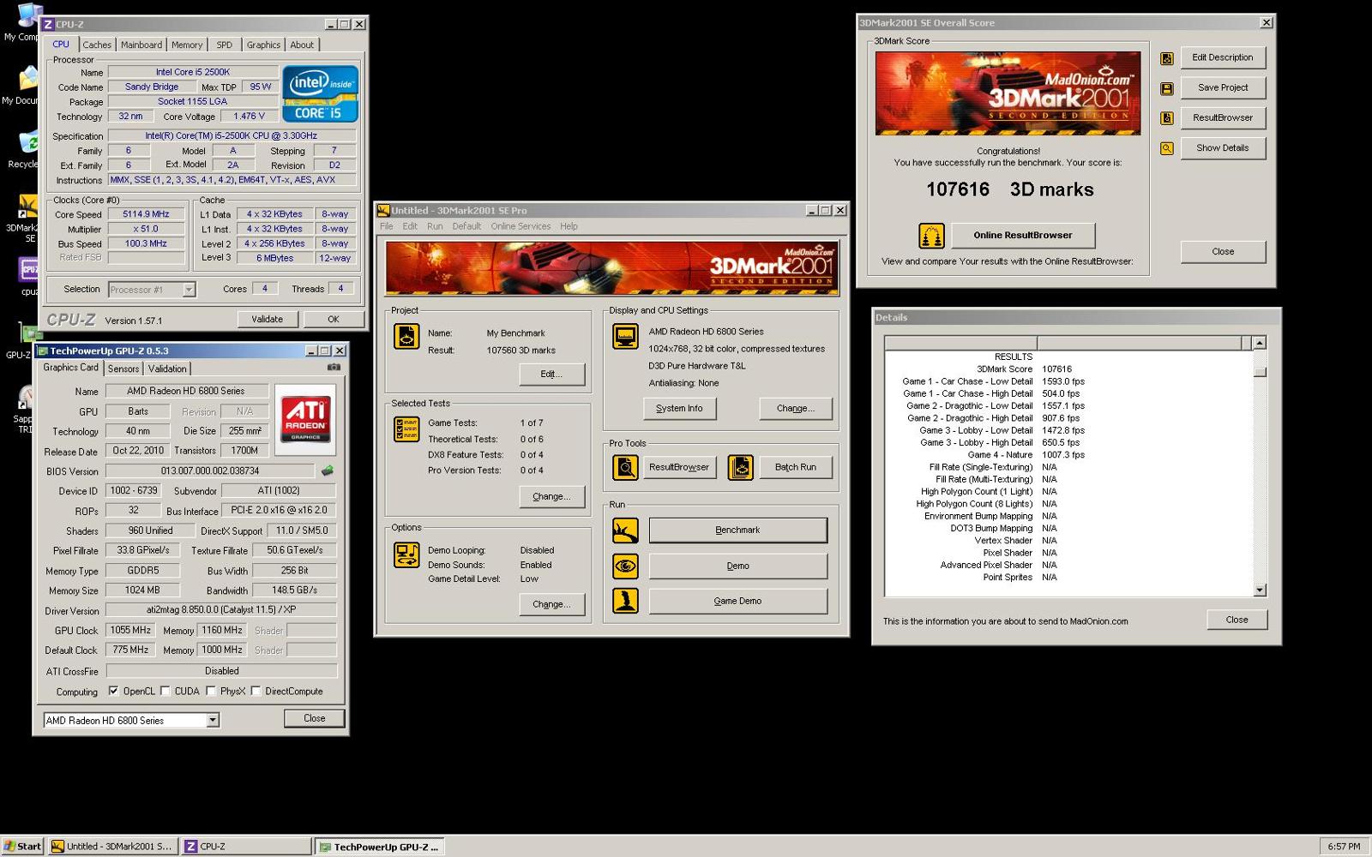Switch to Untitled - 3DMark2001 taskbar item
The height and width of the screenshot is (857, 1372).
pyautogui.click(x=114, y=846)
